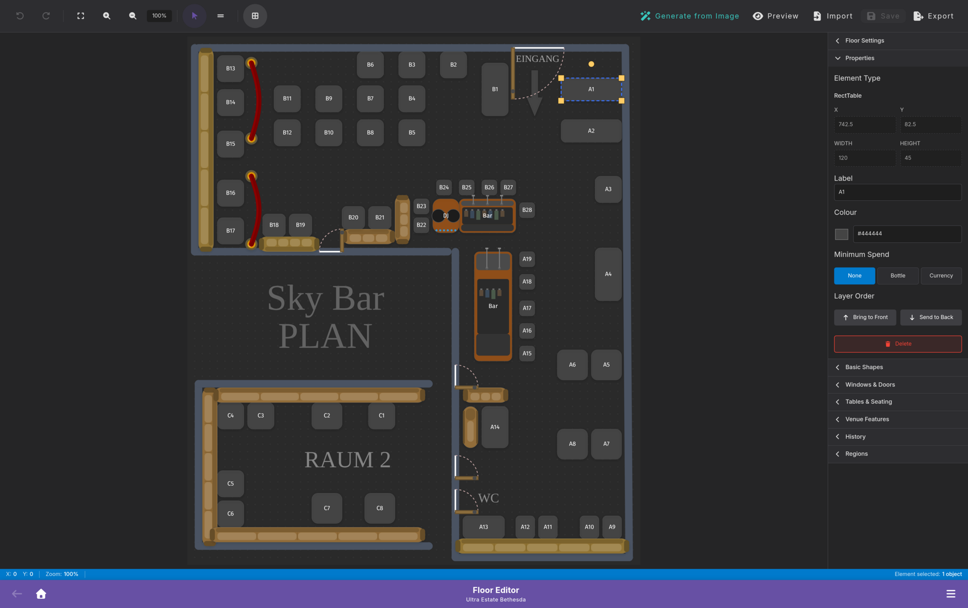The image size is (968, 608).
Task: Open the Regions panel
Action: [897, 454]
